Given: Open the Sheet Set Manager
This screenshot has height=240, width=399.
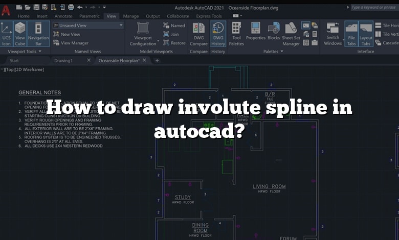Looking at the screenshot, I should (291, 34).
